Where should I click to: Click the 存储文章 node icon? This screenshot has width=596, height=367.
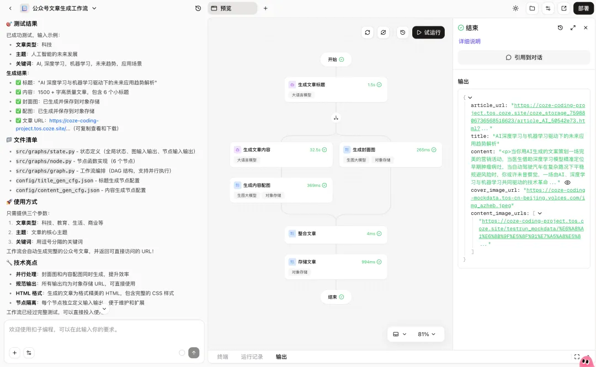click(292, 262)
